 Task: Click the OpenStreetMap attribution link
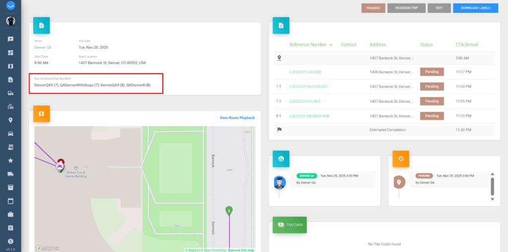(x=214, y=251)
